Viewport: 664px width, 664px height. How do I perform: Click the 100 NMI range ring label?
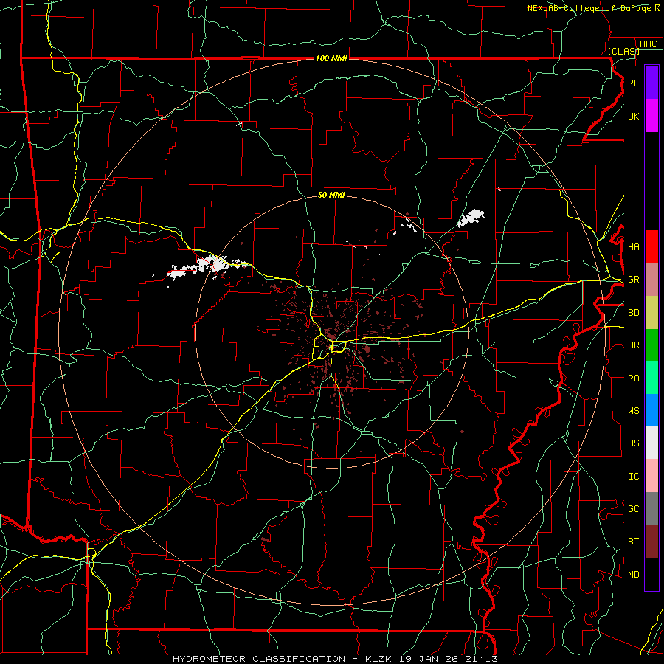[331, 58]
